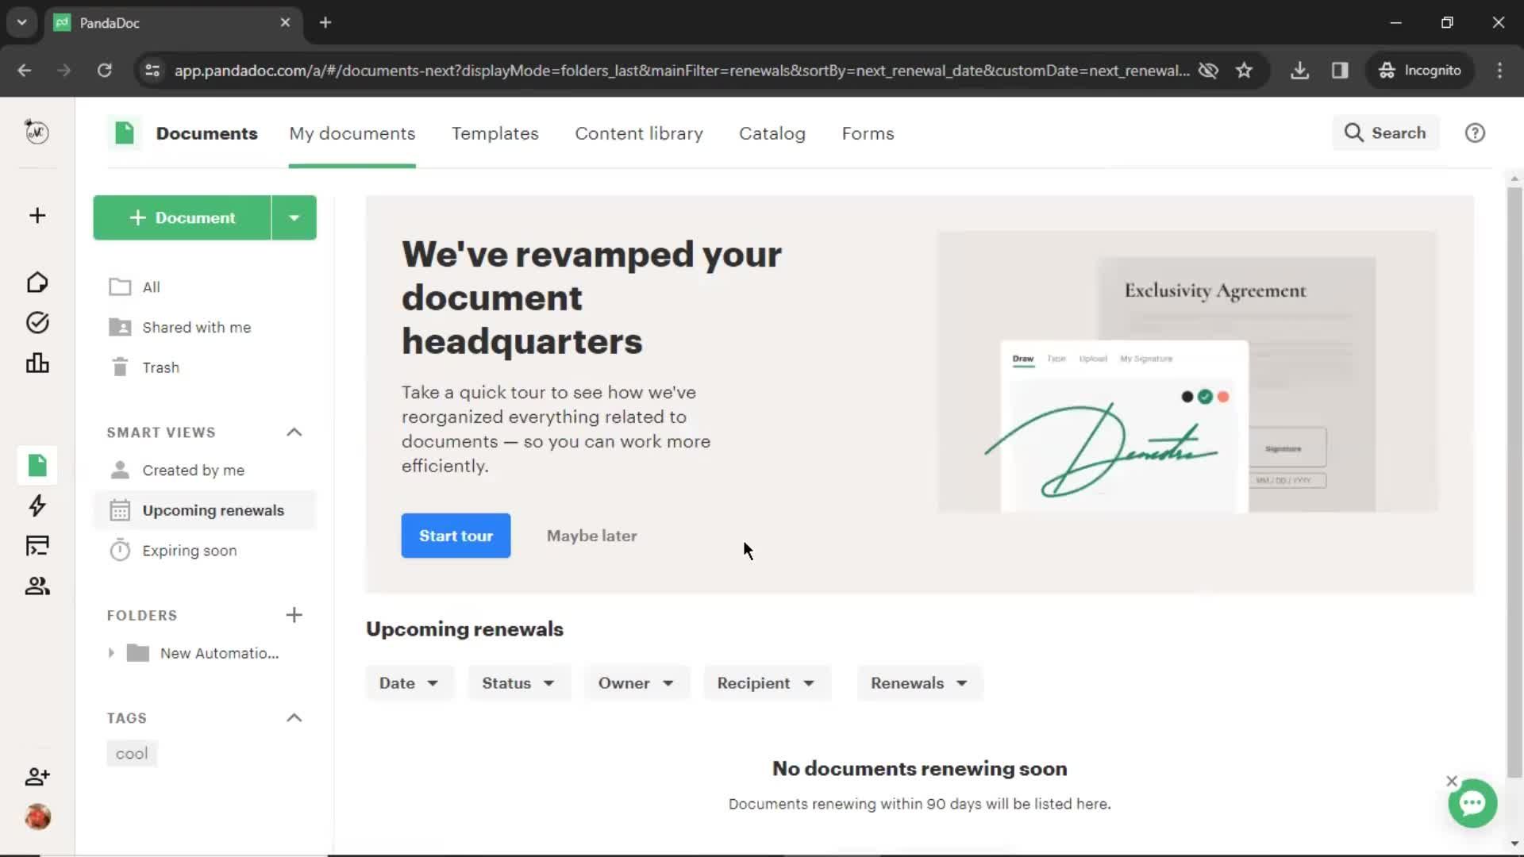Click the Add new item icon
Screen dimensions: 1524x857
(37, 216)
